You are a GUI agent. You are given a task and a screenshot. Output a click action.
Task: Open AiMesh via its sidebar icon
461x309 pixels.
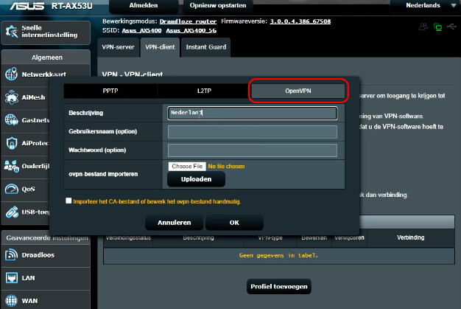[x=12, y=97]
